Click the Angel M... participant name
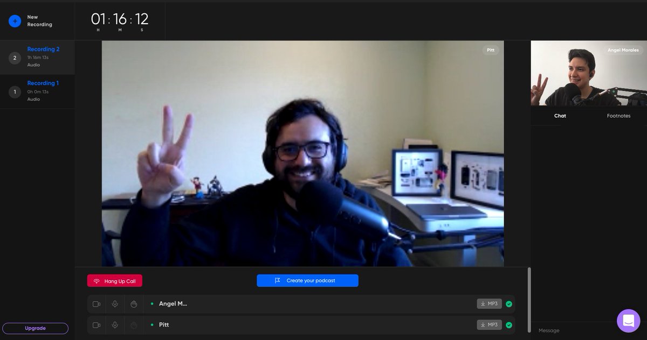 [x=173, y=304]
